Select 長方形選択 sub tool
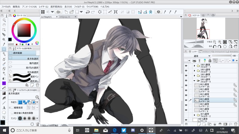 click(x=24, y=58)
